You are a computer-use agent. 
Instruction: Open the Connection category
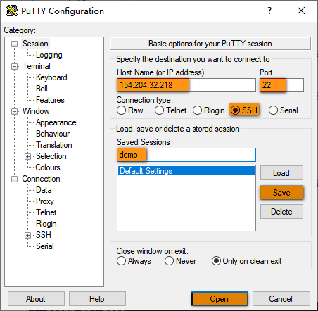tap(41, 179)
